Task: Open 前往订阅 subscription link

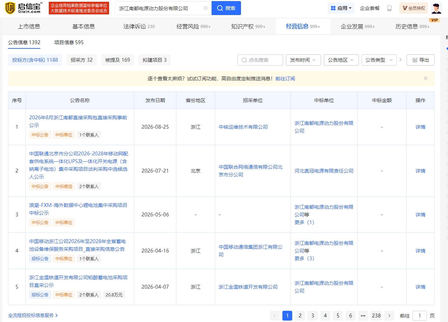Action: (285, 79)
